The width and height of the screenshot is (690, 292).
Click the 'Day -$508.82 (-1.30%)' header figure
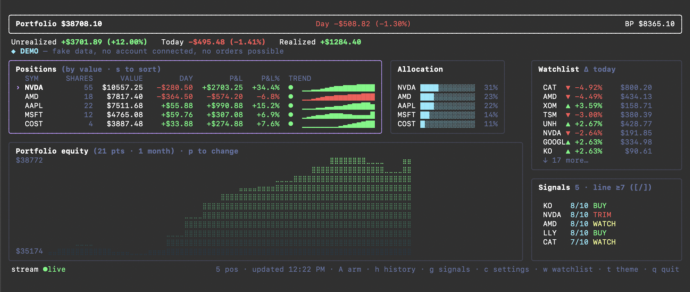(x=363, y=24)
